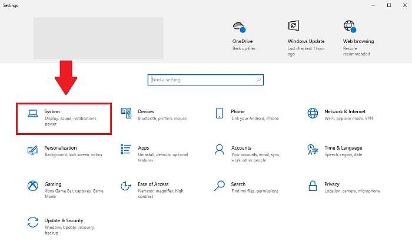Click the Time & Language icon
Image resolution: width=412 pixels, height=244 pixels.
coord(313,150)
